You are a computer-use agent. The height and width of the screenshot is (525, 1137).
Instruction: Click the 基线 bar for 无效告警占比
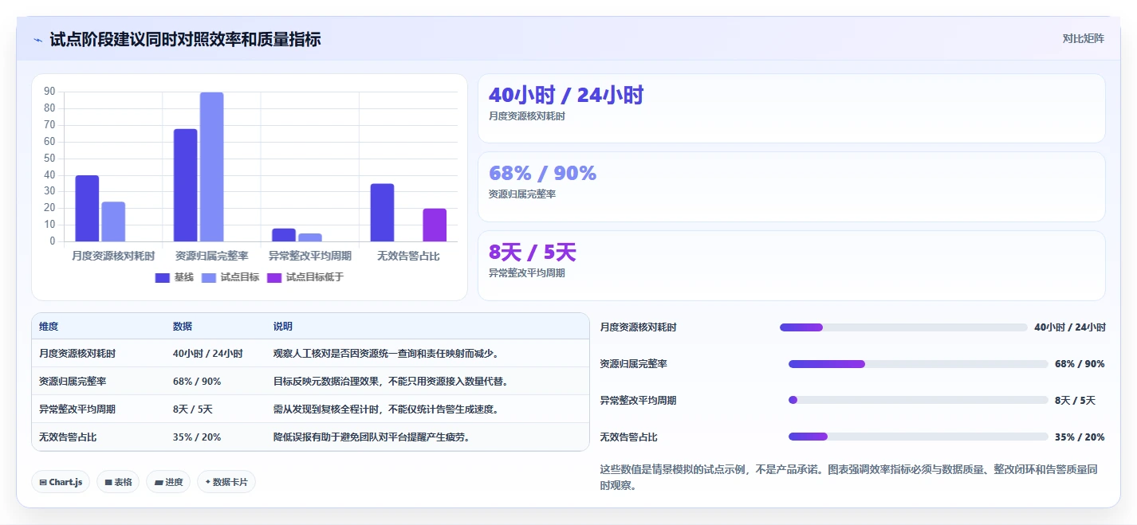point(382,213)
